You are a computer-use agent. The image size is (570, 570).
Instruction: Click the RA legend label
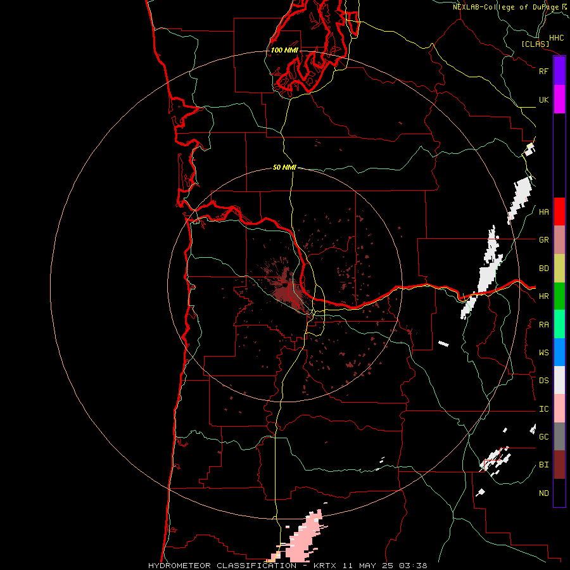[543, 325]
